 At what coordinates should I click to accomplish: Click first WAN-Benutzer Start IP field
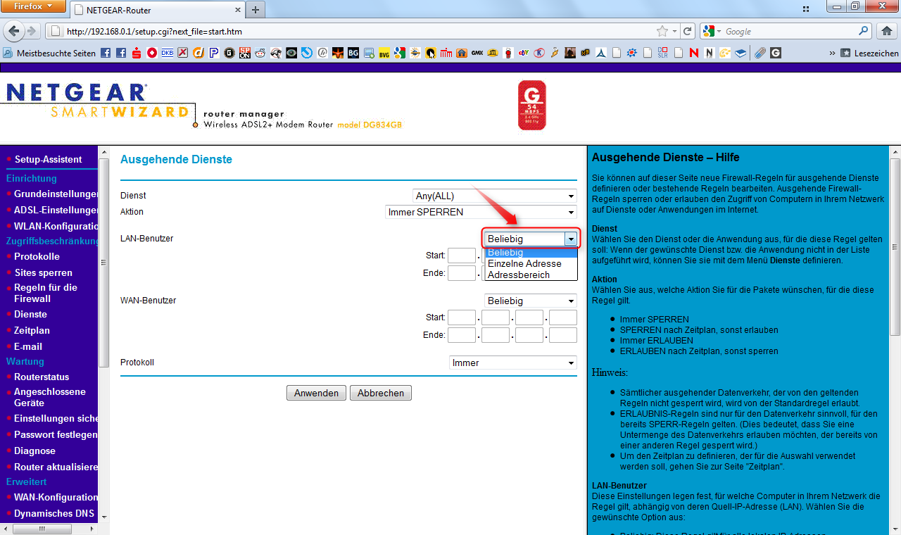pos(461,317)
